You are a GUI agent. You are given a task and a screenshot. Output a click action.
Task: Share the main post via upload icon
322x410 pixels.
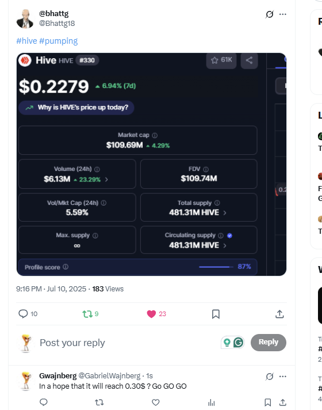click(x=279, y=314)
